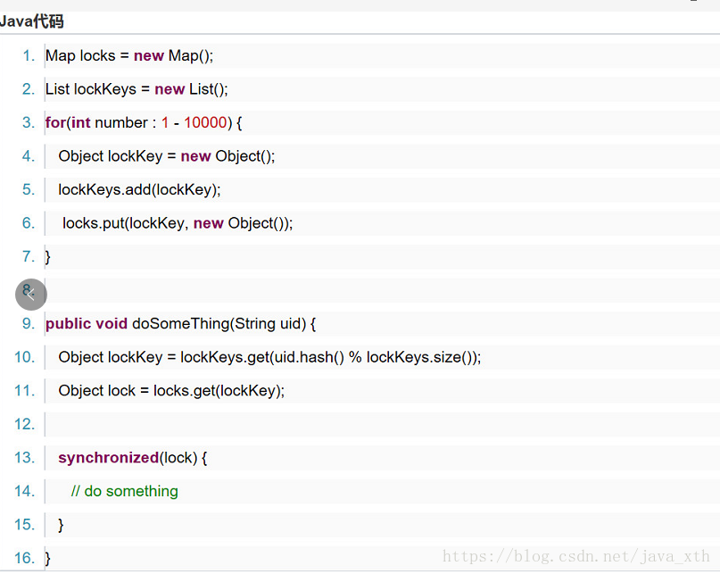The image size is (720, 574).
Task: Click 'Object lockKey = new Object();' on line 4
Action: tap(167, 156)
